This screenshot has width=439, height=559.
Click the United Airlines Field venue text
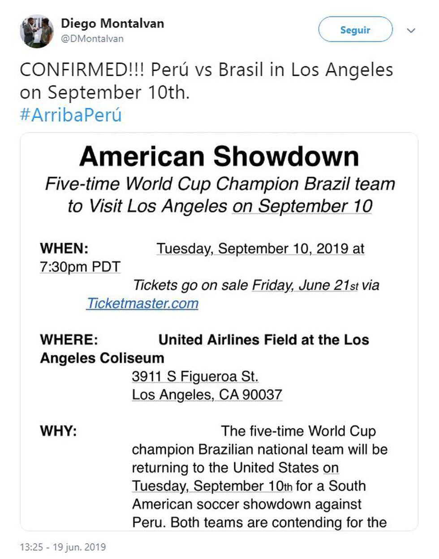coord(263,340)
